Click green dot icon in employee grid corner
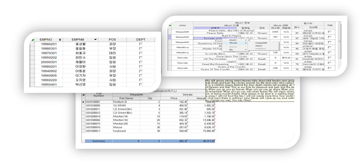The width and height of the screenshot is (360, 164). click(x=32, y=40)
